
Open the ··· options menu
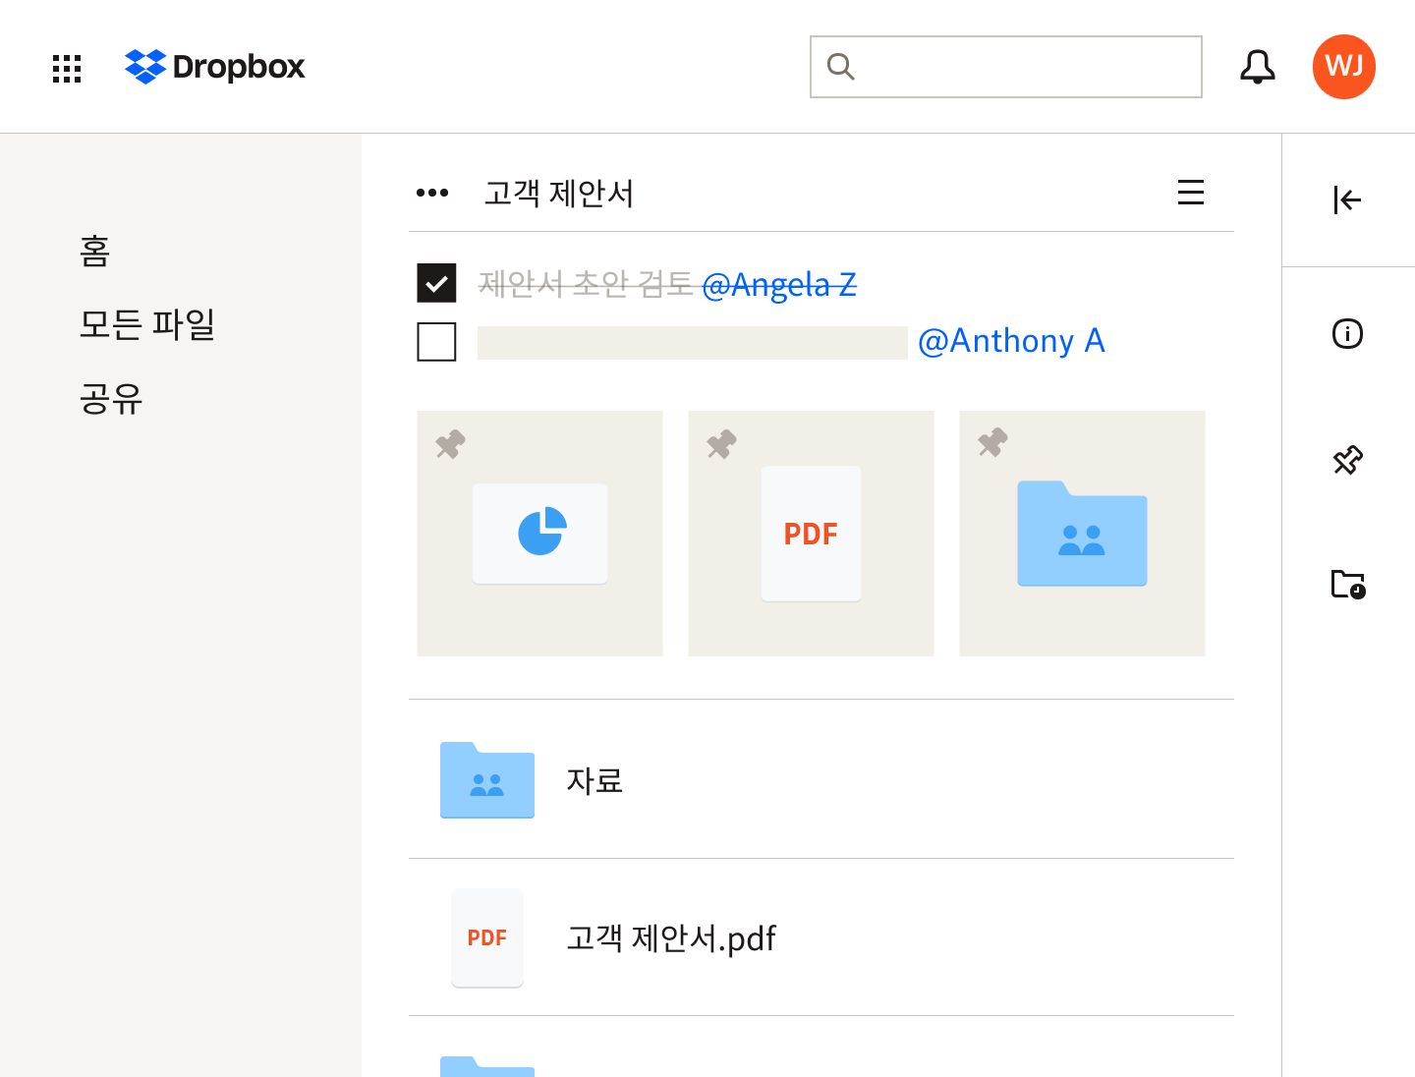tap(432, 193)
